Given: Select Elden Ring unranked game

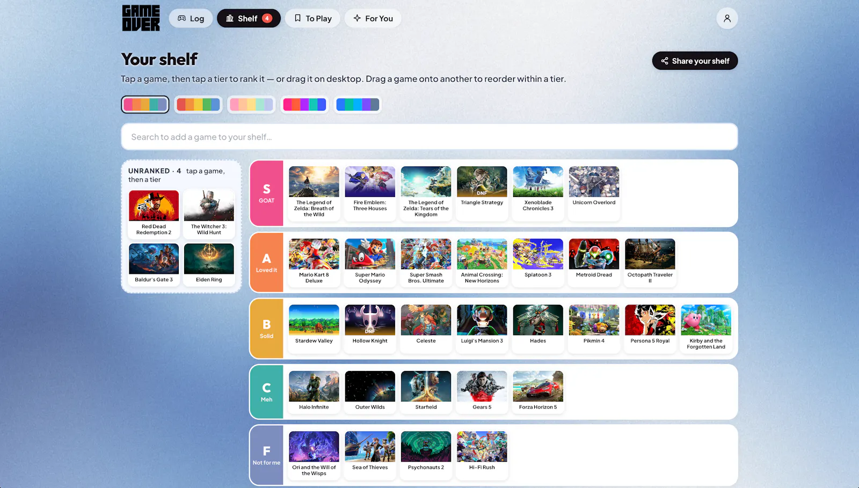Looking at the screenshot, I should coord(209,264).
